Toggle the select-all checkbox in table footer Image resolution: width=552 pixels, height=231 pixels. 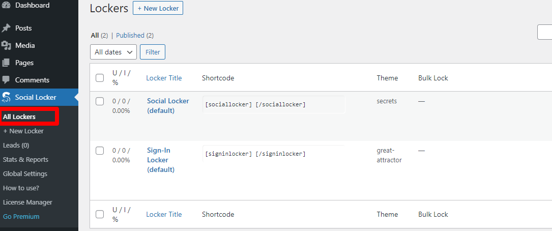click(100, 214)
